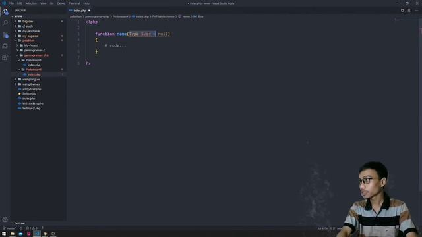Open the Go menu
Image resolution: width=422 pixels, height=237 pixels.
pos(51,3)
